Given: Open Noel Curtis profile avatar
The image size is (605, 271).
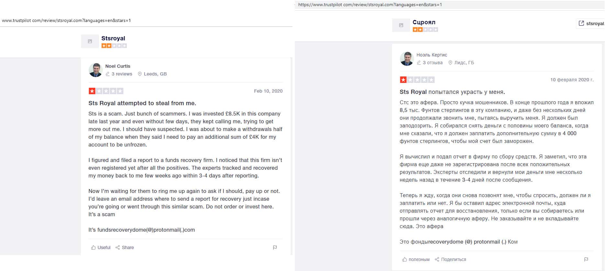Looking at the screenshot, I should point(96,70).
